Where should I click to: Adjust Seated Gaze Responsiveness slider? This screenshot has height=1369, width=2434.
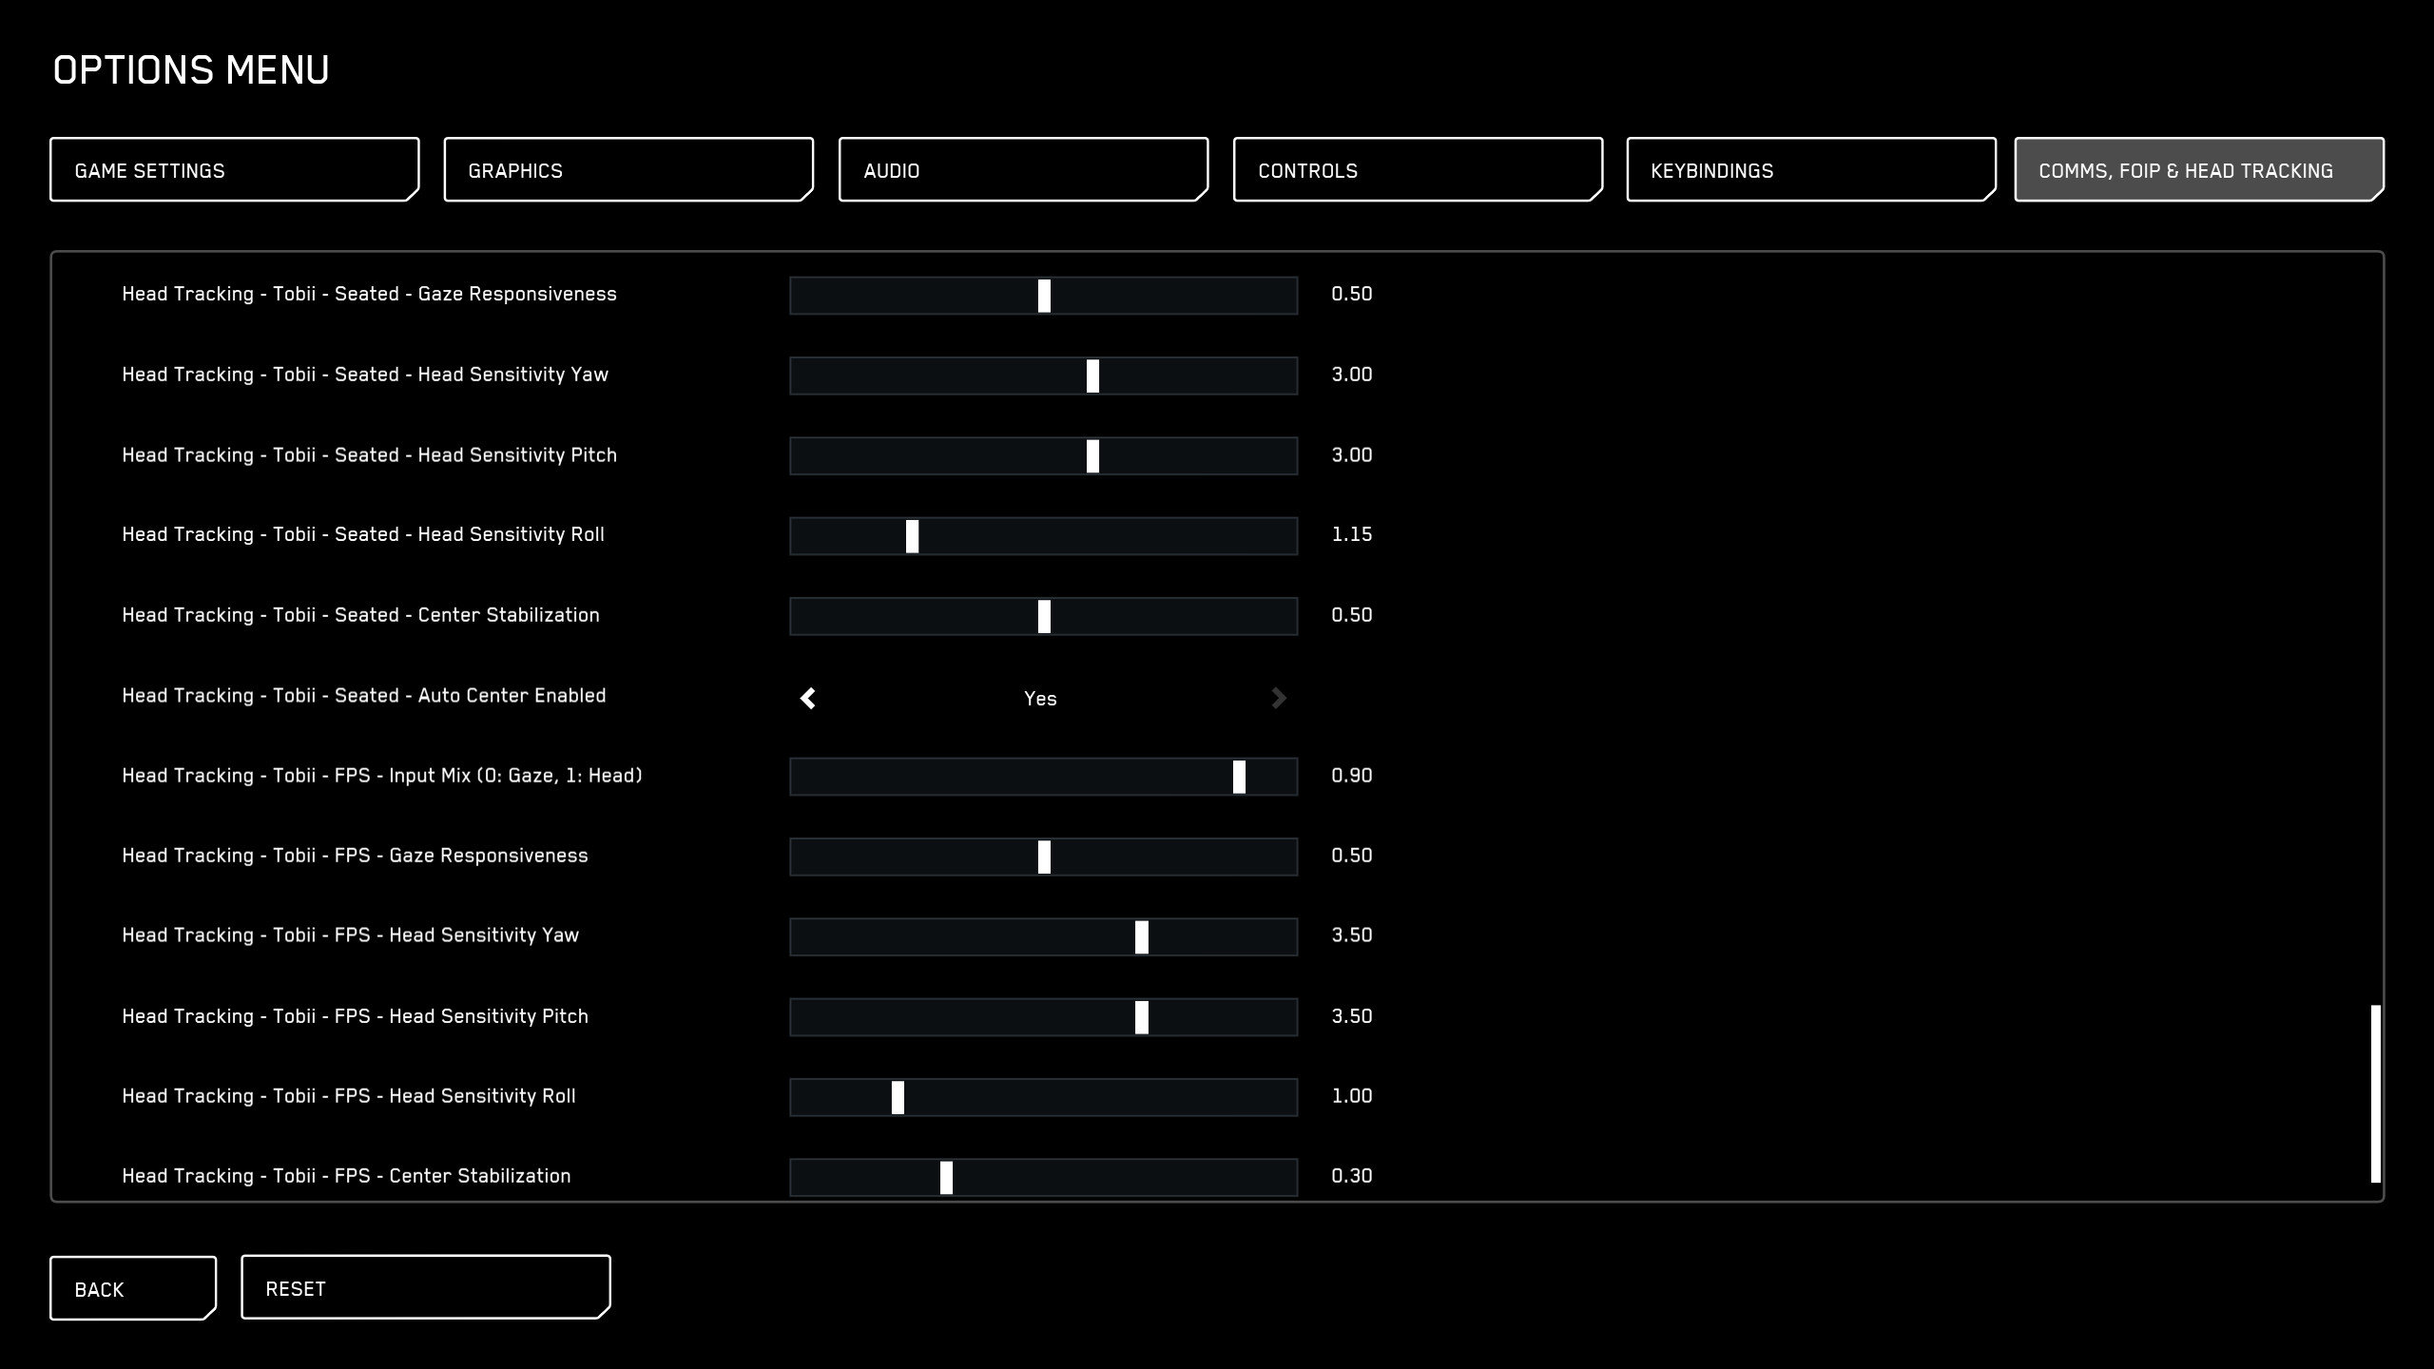coord(1044,296)
